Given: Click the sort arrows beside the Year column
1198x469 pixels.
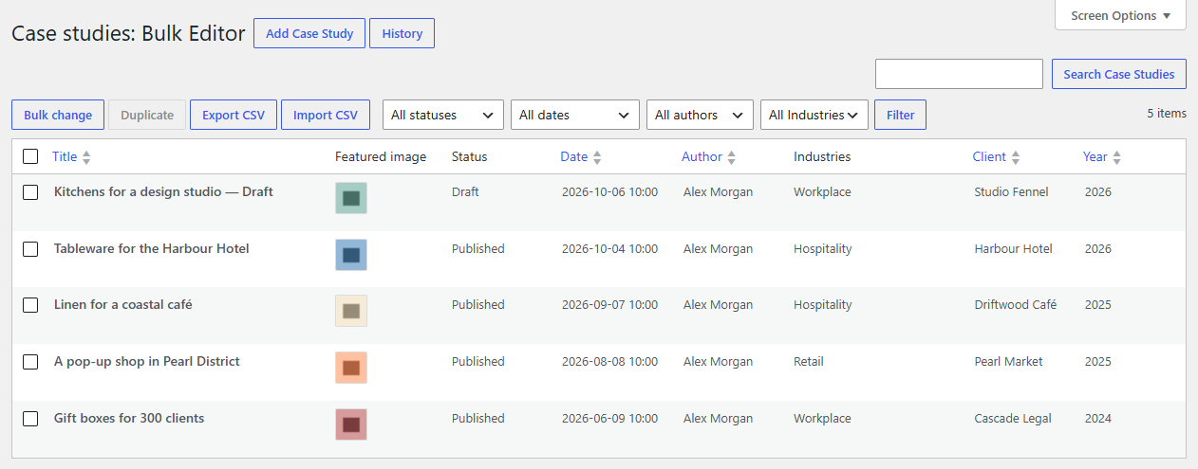Looking at the screenshot, I should 1117,157.
